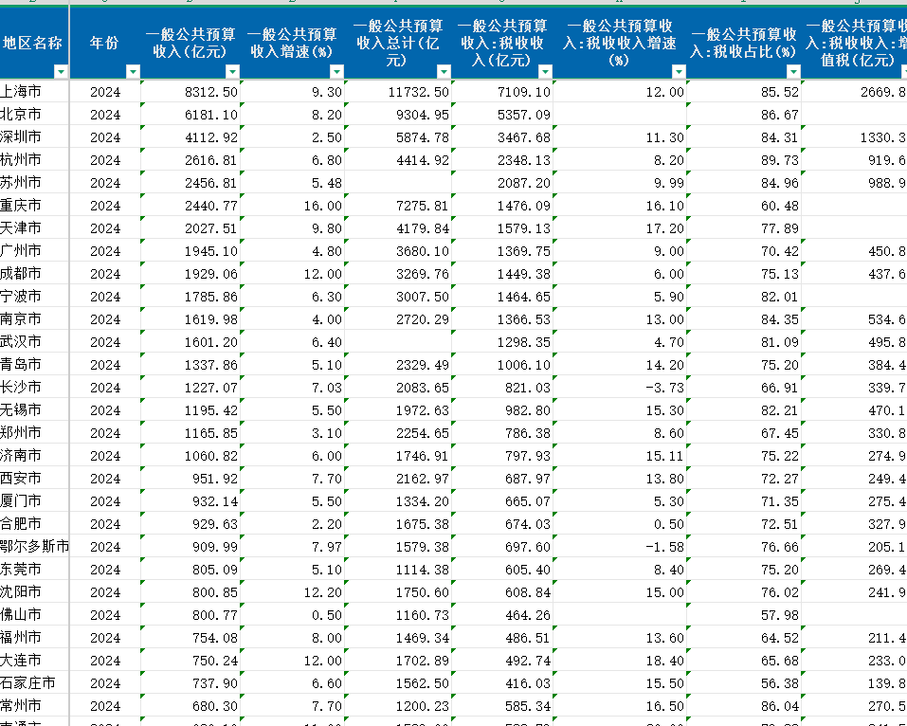Screen dimensions: 907x726
Task: Open filter dropdown for 一般公共预算收入增速(%) column
Action: pos(336,72)
